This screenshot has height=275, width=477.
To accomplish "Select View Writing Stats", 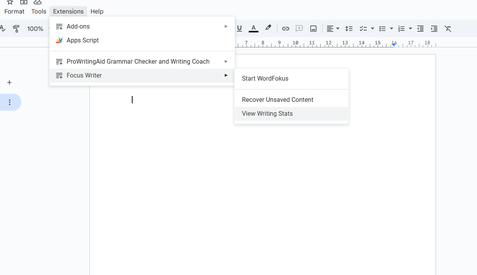I will pyautogui.click(x=291, y=113).
